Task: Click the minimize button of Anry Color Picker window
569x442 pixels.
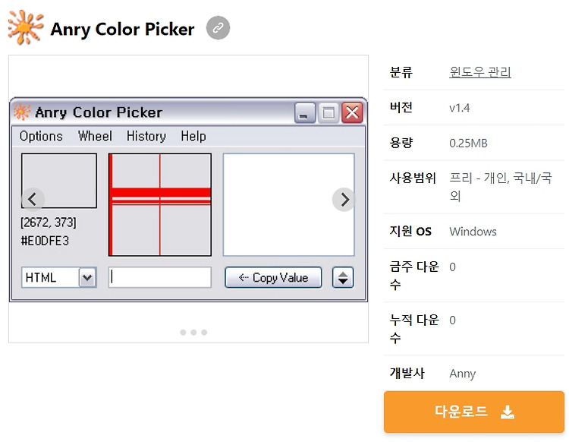Action: 304,112
